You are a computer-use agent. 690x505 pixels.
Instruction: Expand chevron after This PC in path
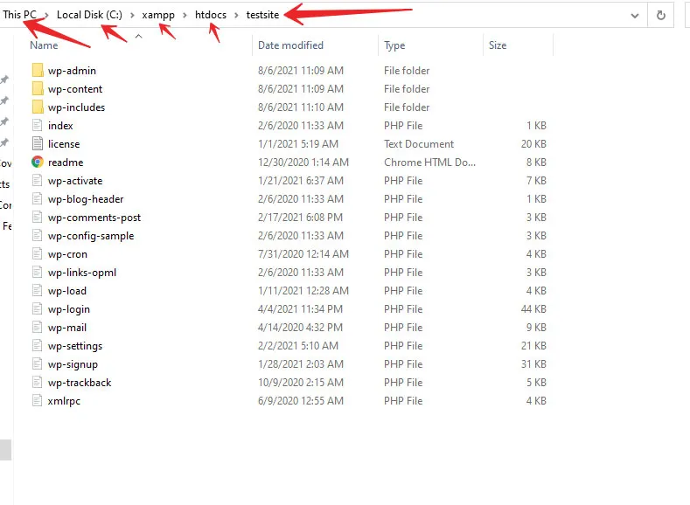pos(46,16)
